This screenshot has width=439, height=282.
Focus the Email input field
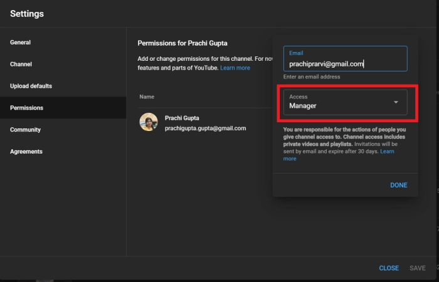pos(345,63)
